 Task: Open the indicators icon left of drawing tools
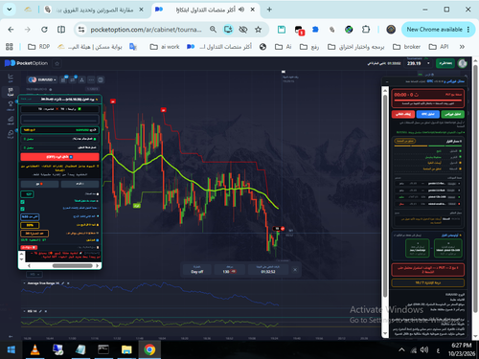tap(73, 79)
